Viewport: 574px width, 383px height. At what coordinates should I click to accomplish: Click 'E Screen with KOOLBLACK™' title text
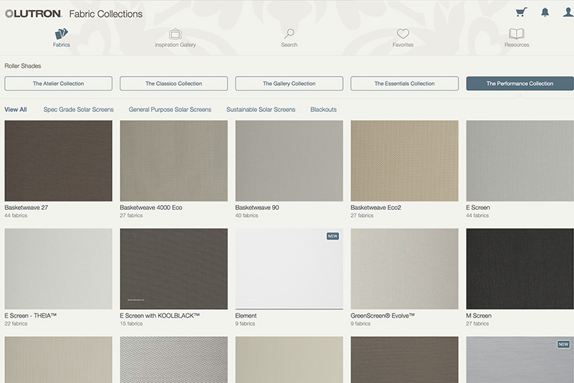tap(159, 316)
